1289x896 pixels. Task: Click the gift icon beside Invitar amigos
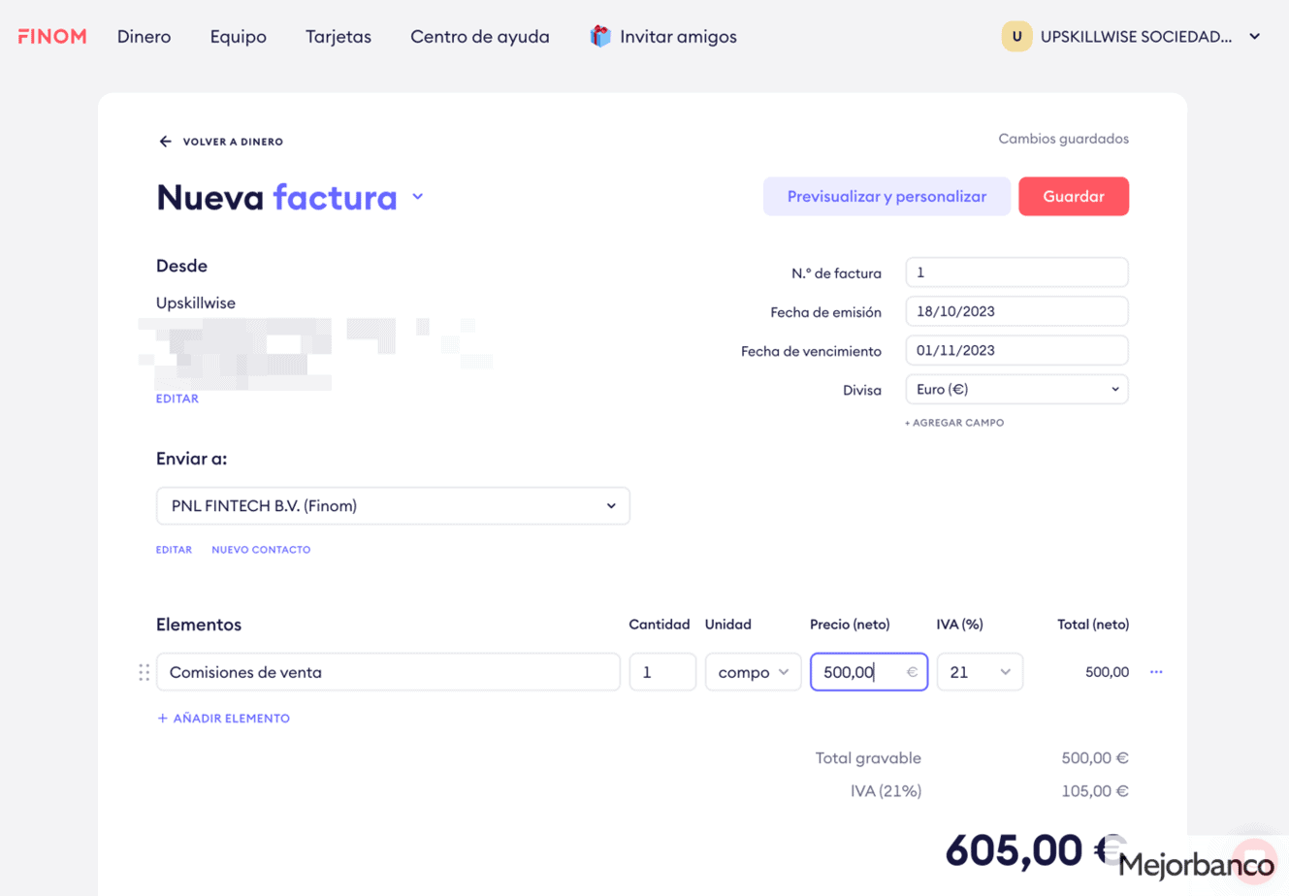click(600, 37)
